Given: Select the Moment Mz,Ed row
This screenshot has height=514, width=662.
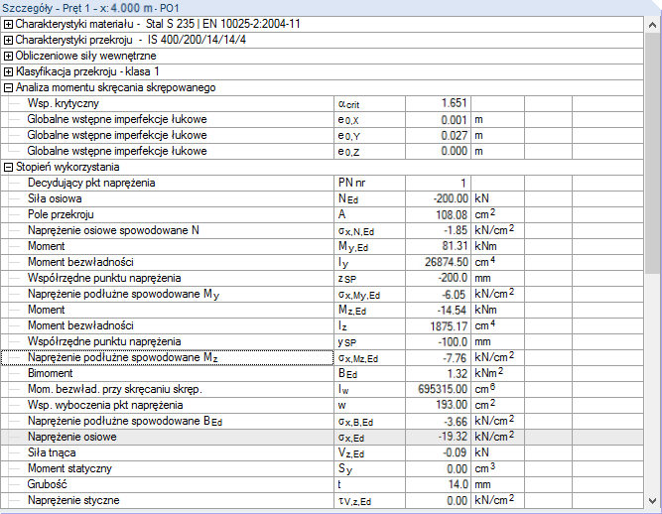Looking at the screenshot, I should pyautogui.click(x=323, y=311).
